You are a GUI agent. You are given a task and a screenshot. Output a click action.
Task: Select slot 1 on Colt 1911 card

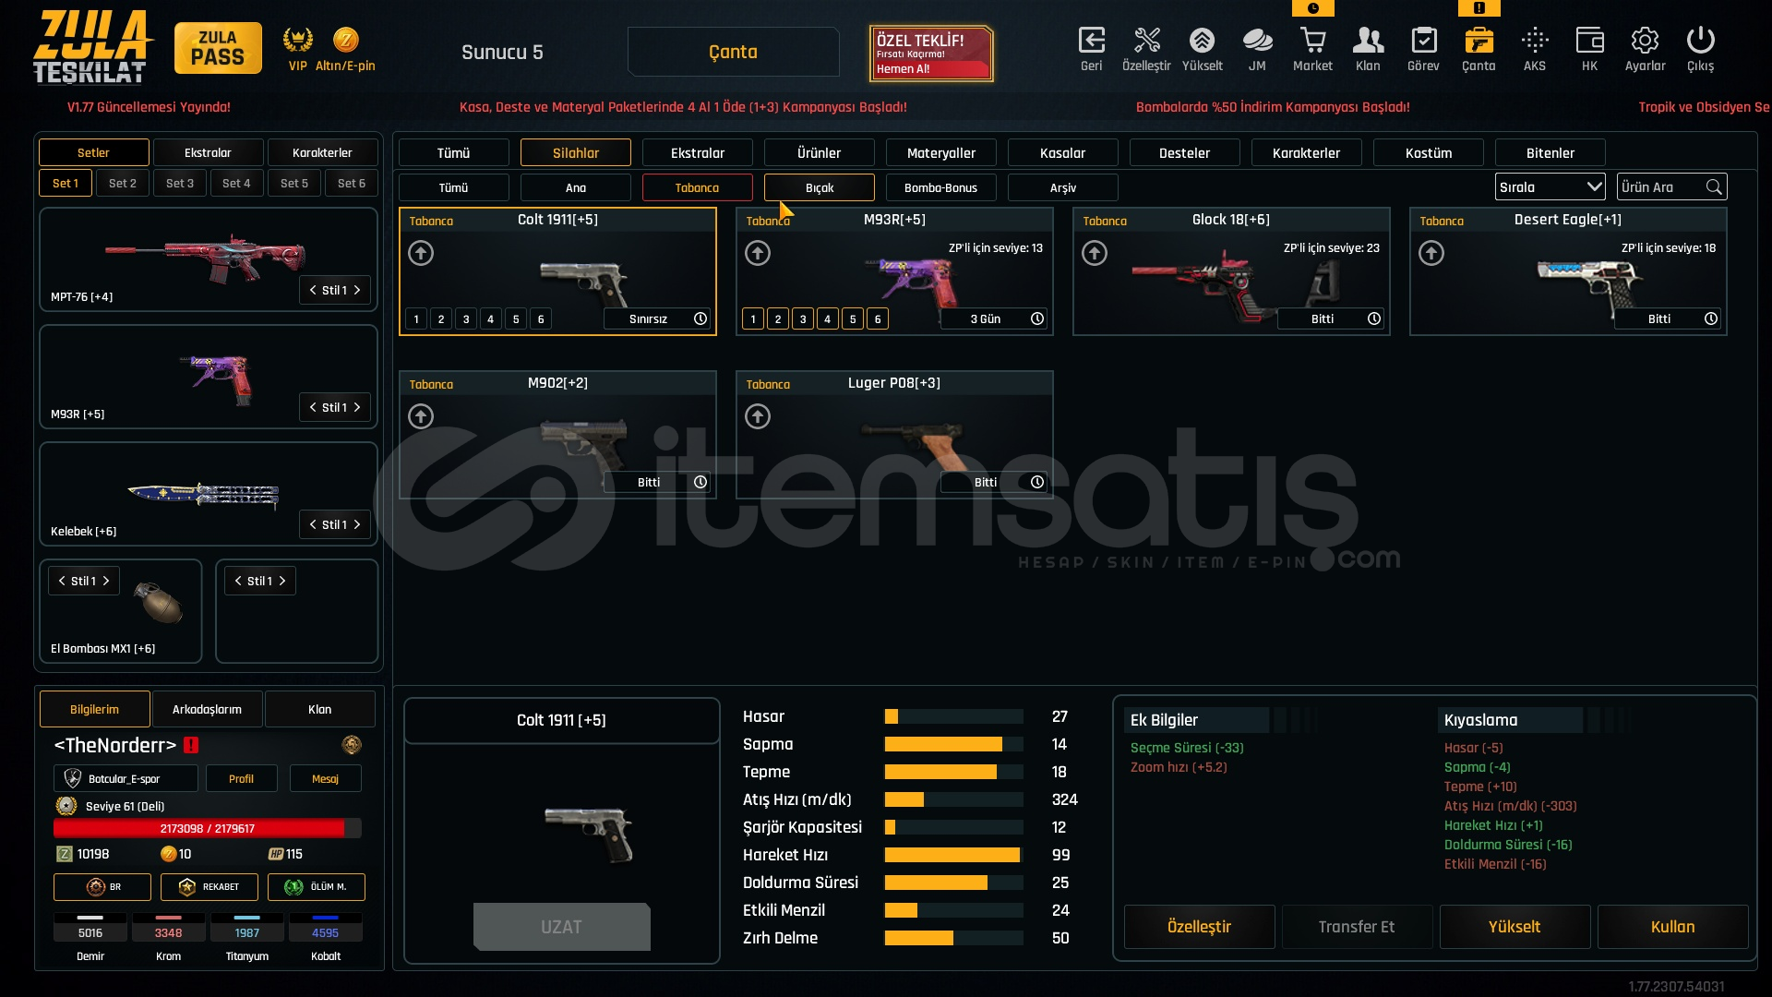(x=416, y=319)
